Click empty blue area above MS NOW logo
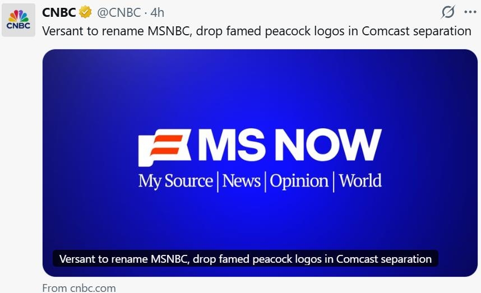The width and height of the screenshot is (481, 293). coord(260,89)
